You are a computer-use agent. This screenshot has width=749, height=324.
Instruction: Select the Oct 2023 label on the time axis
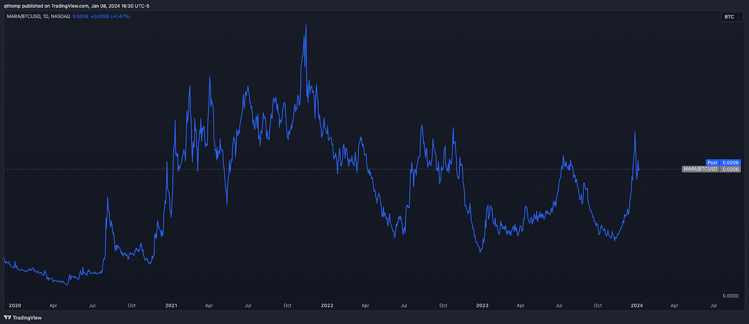tap(598, 305)
